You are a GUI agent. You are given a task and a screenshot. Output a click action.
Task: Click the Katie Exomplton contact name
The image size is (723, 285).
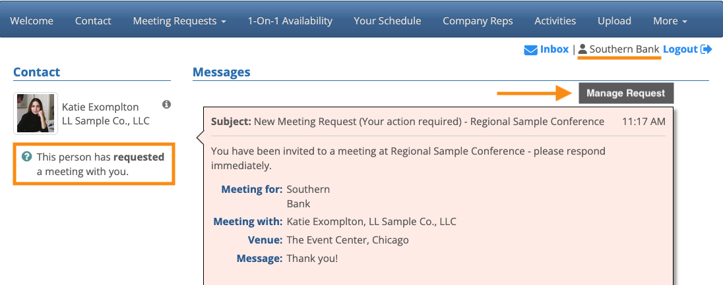tap(100, 107)
